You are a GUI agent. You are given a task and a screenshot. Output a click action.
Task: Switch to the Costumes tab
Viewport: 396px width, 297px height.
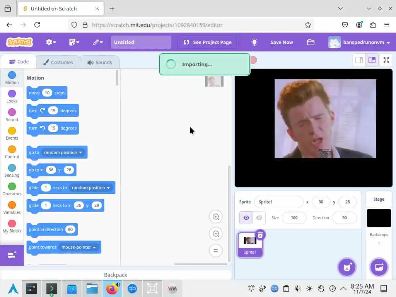pos(58,62)
